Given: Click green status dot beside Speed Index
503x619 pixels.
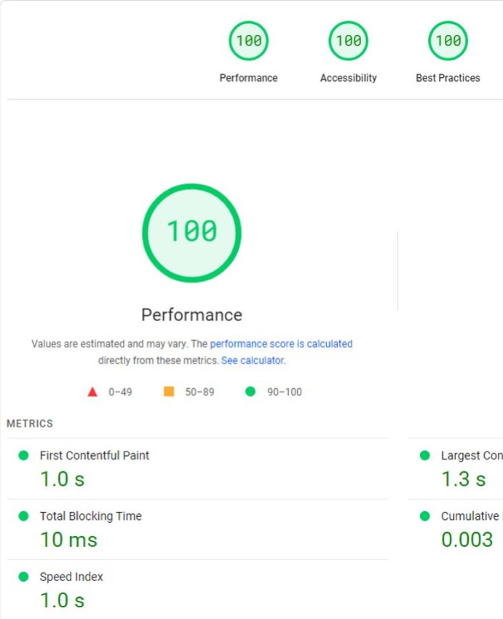Looking at the screenshot, I should [23, 577].
